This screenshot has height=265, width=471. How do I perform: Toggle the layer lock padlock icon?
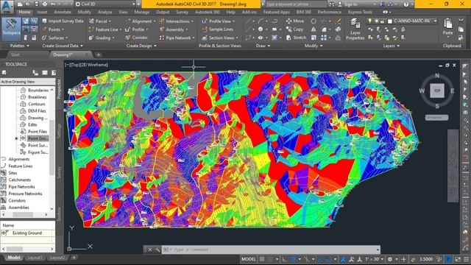point(382,21)
